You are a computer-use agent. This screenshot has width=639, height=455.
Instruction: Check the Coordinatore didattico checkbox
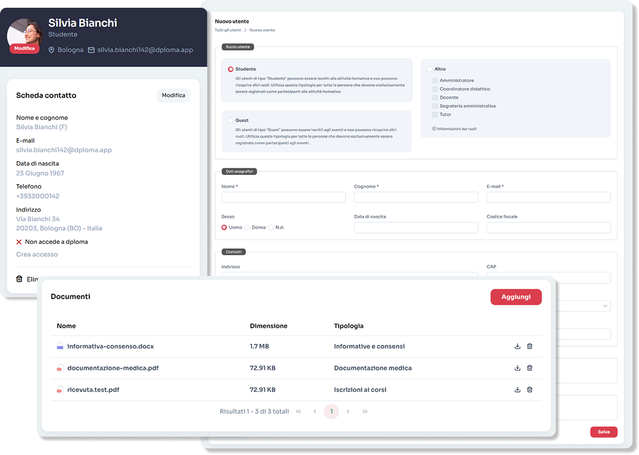pos(435,89)
